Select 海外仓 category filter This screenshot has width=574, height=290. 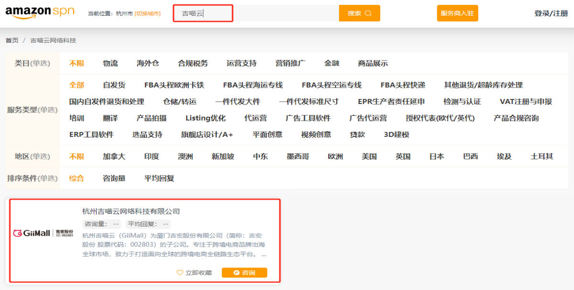(148, 63)
